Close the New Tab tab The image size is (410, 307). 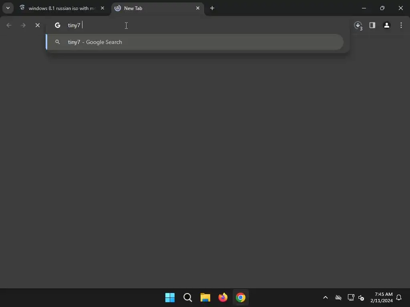[198, 8]
